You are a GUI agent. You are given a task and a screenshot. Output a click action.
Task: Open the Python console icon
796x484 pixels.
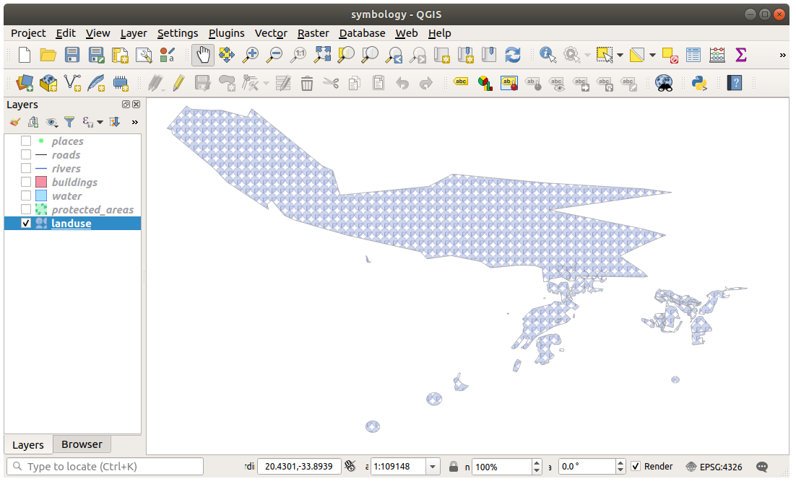tap(698, 83)
